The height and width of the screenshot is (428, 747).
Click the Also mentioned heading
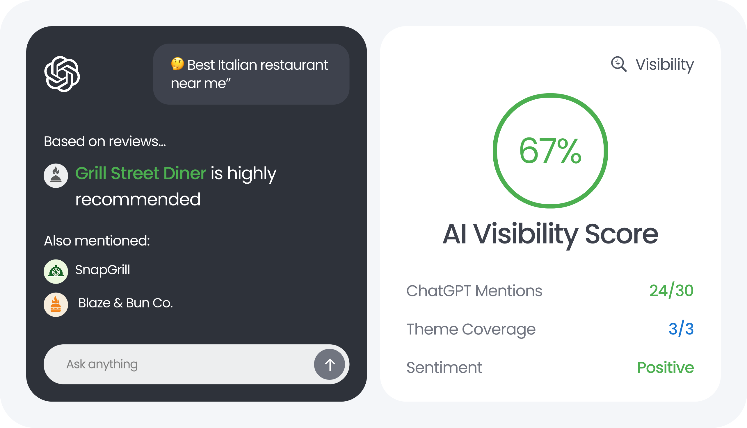[x=97, y=241]
